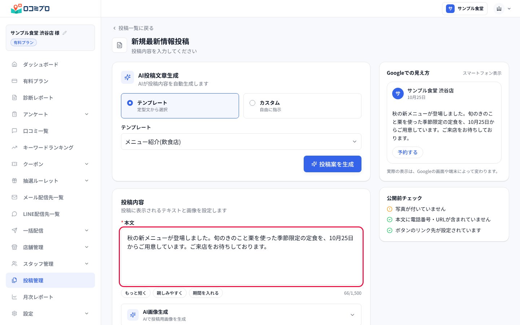Open the 月次レポート menu item

click(50, 297)
